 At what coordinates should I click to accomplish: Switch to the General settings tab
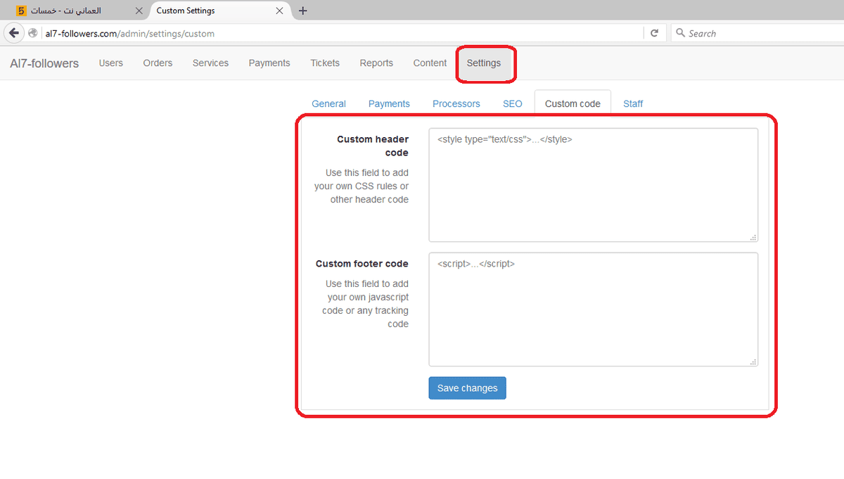point(328,103)
